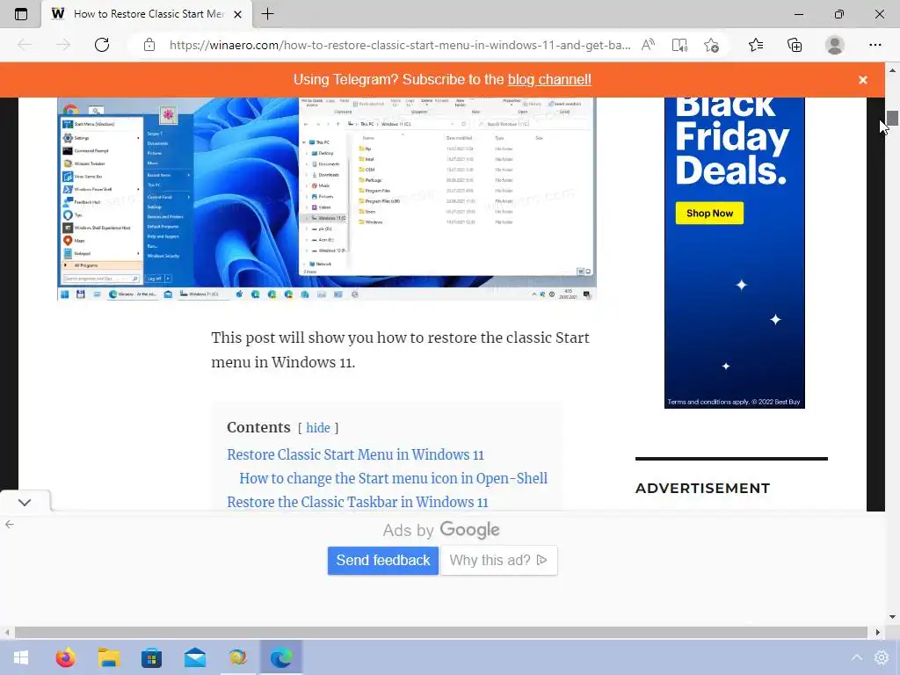Add this page to favorites
This screenshot has width=900, height=675.
(711, 45)
